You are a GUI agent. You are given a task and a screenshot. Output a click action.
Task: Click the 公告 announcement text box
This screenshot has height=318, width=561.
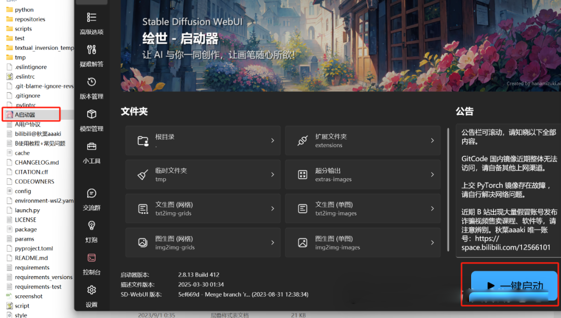[509, 191]
